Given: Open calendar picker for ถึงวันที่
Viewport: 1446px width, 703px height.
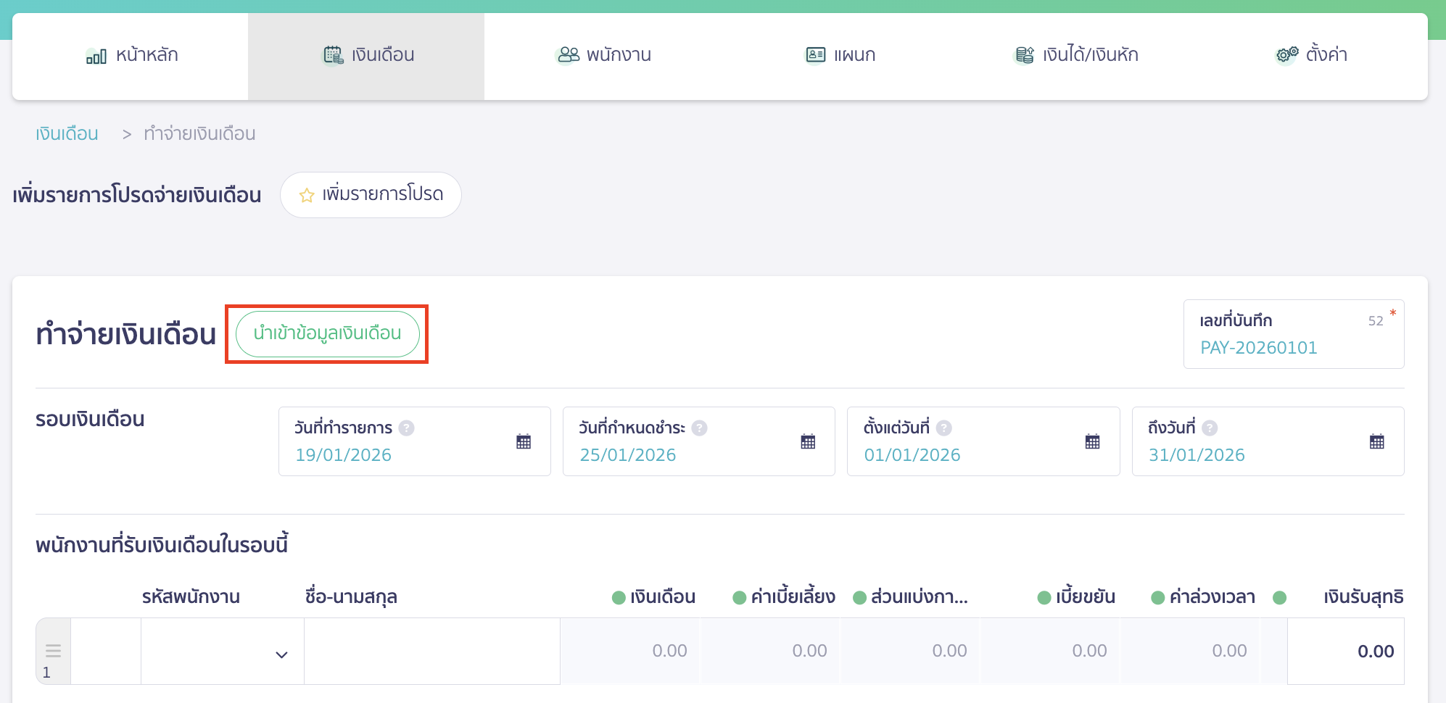Looking at the screenshot, I should [1376, 441].
